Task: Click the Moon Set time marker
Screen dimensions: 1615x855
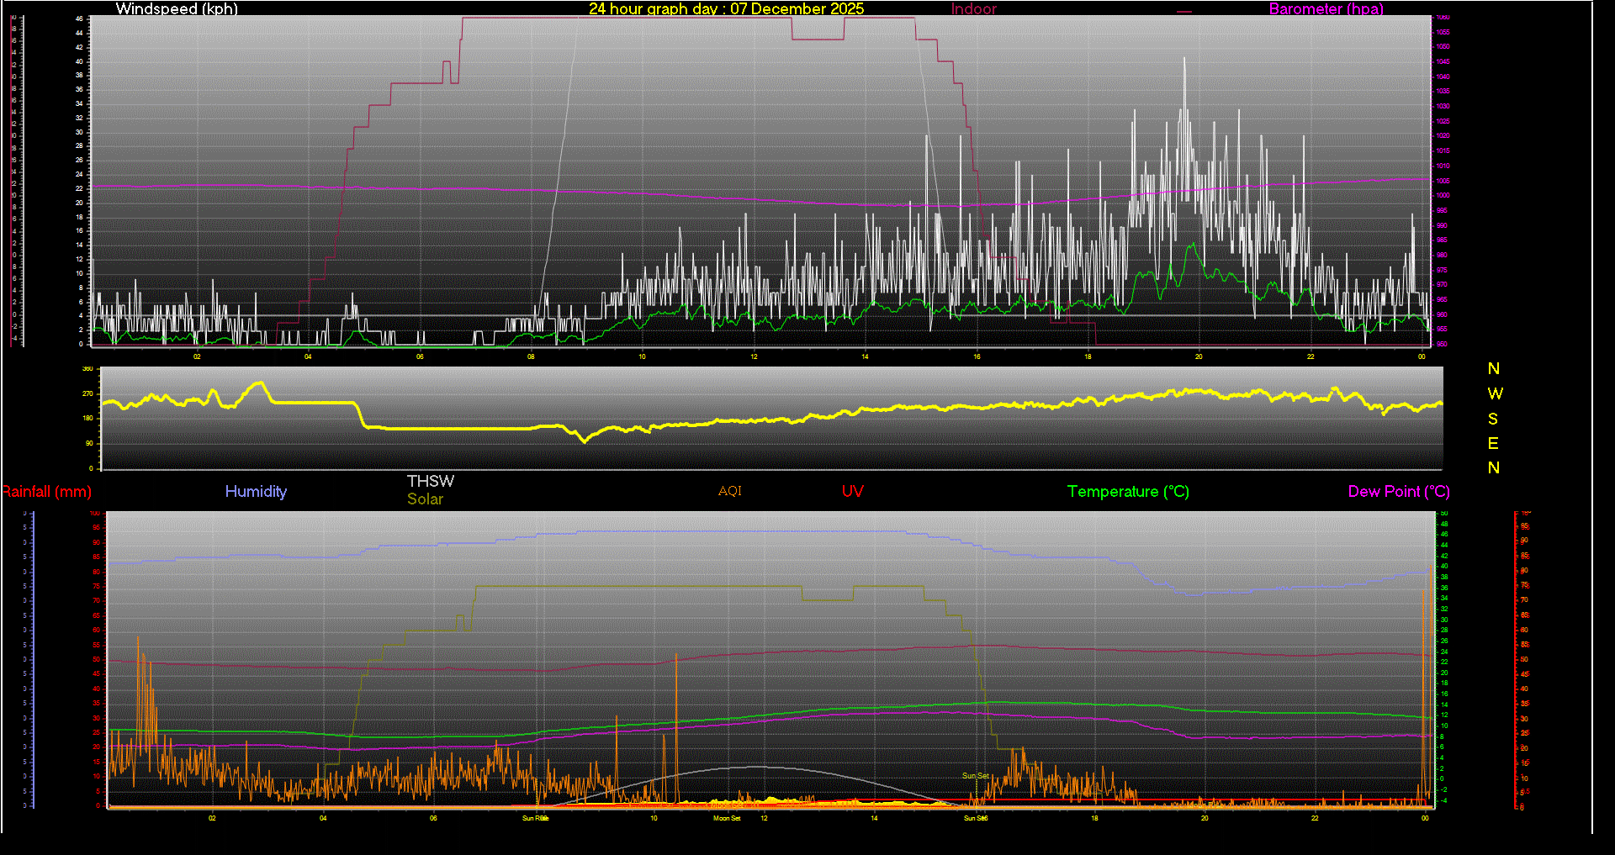Action: pyautogui.click(x=727, y=818)
